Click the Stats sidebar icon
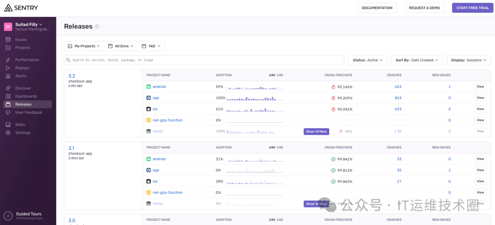 pos(9,125)
